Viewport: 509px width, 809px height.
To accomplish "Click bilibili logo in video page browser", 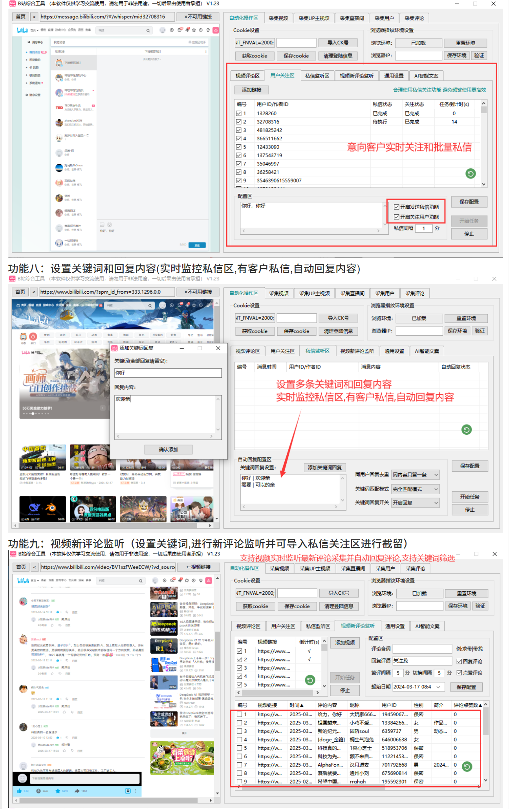I will tap(23, 581).
